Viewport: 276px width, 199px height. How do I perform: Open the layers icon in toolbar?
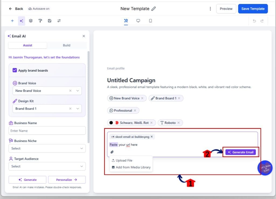tap(31, 21)
